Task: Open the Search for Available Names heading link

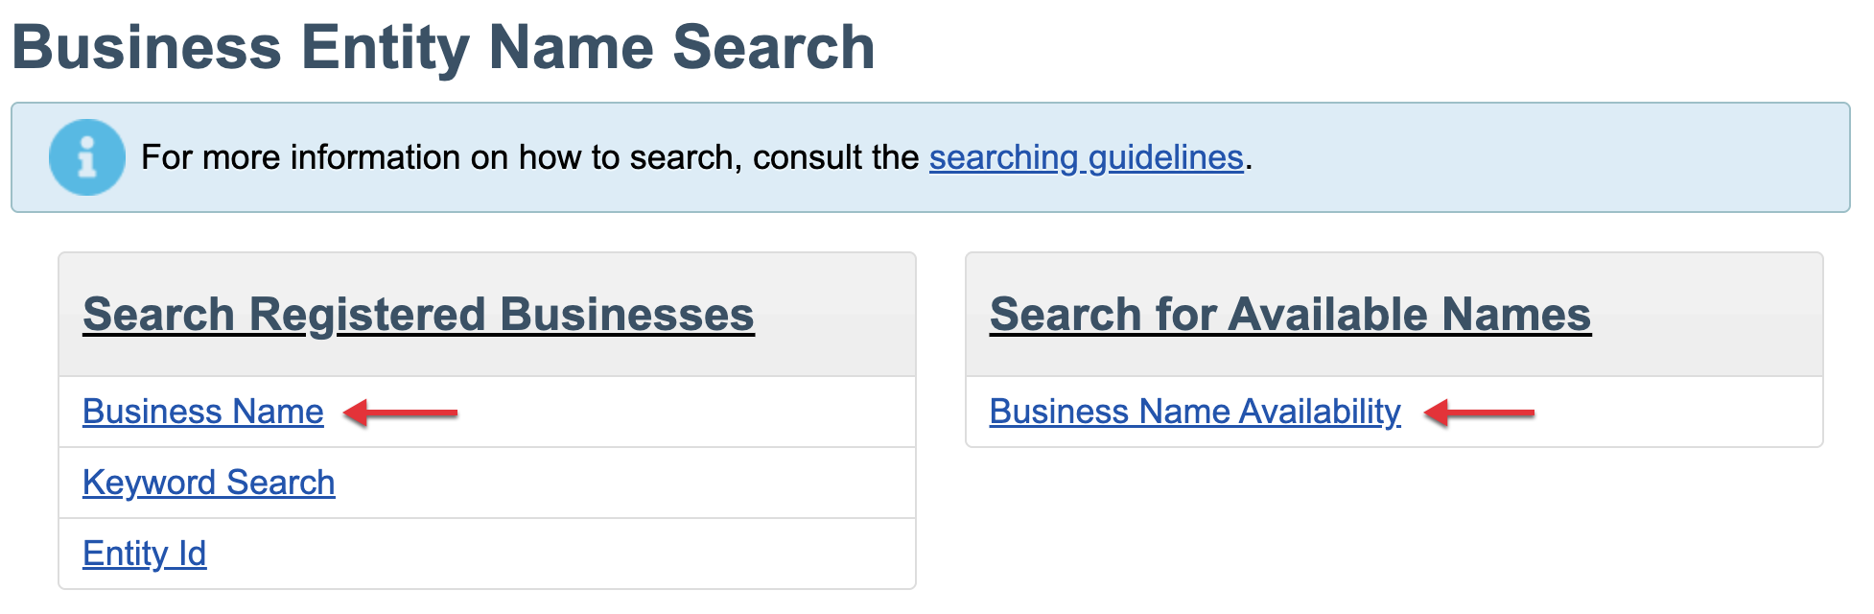Action: click(1290, 315)
